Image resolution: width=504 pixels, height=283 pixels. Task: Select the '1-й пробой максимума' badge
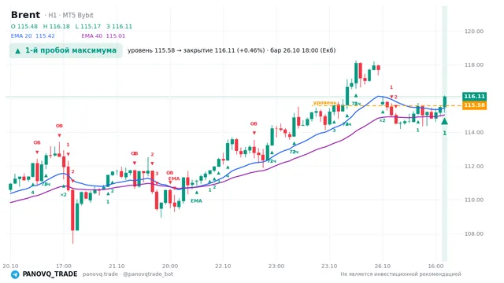[66, 50]
